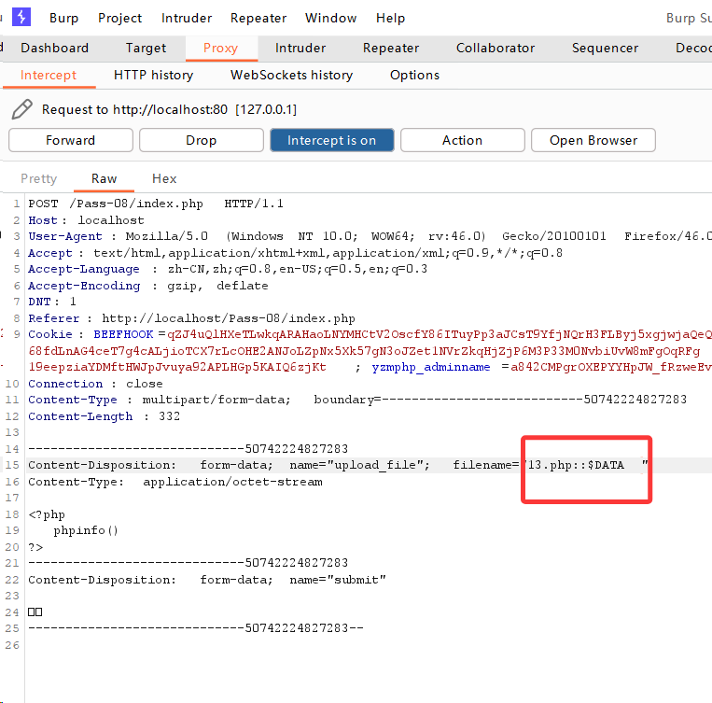
Task: Forward the intercepted request
Action: pyautogui.click(x=71, y=140)
